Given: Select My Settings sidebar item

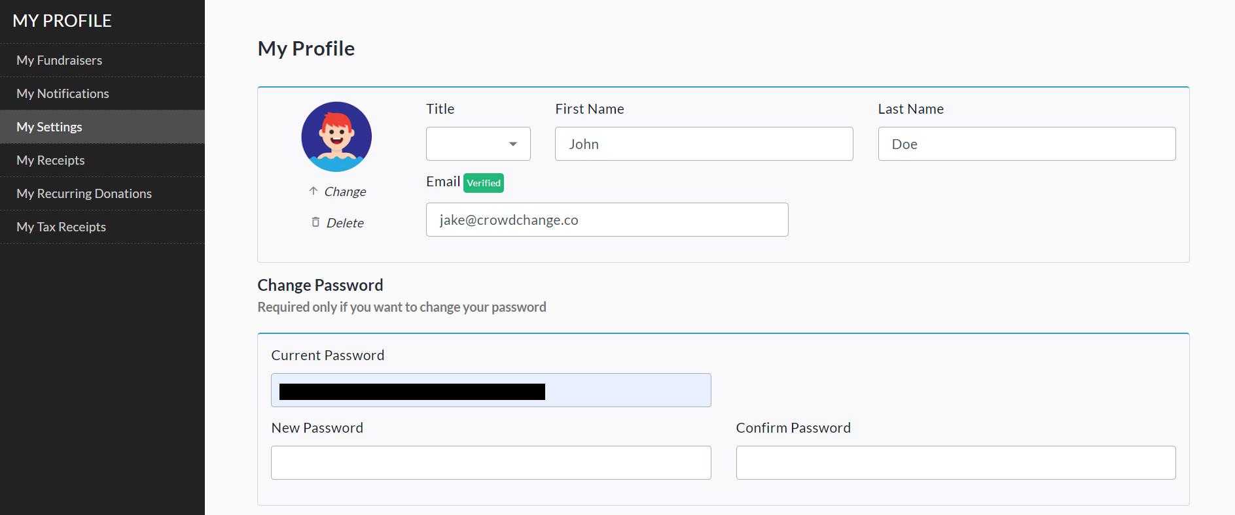Looking at the screenshot, I should pyautogui.click(x=50, y=127).
